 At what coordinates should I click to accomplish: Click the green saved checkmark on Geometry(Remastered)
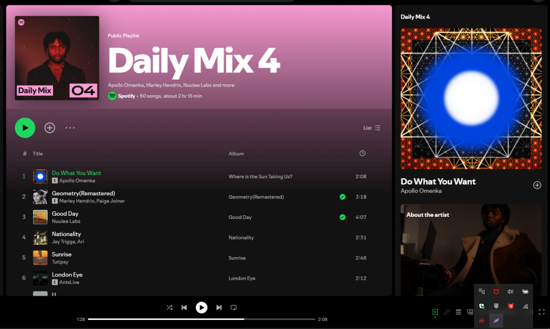click(x=342, y=197)
